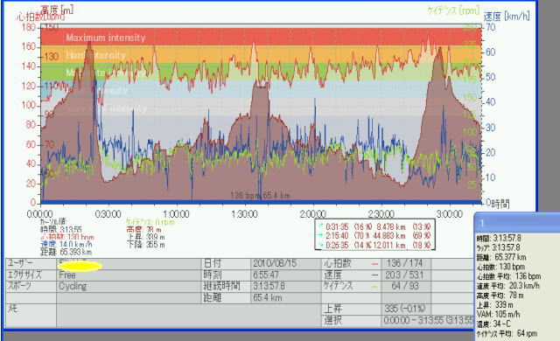Screen dimensions: 560x341
Task: Click the 距離 value 65.4 km in the table
Action: [x=268, y=297]
